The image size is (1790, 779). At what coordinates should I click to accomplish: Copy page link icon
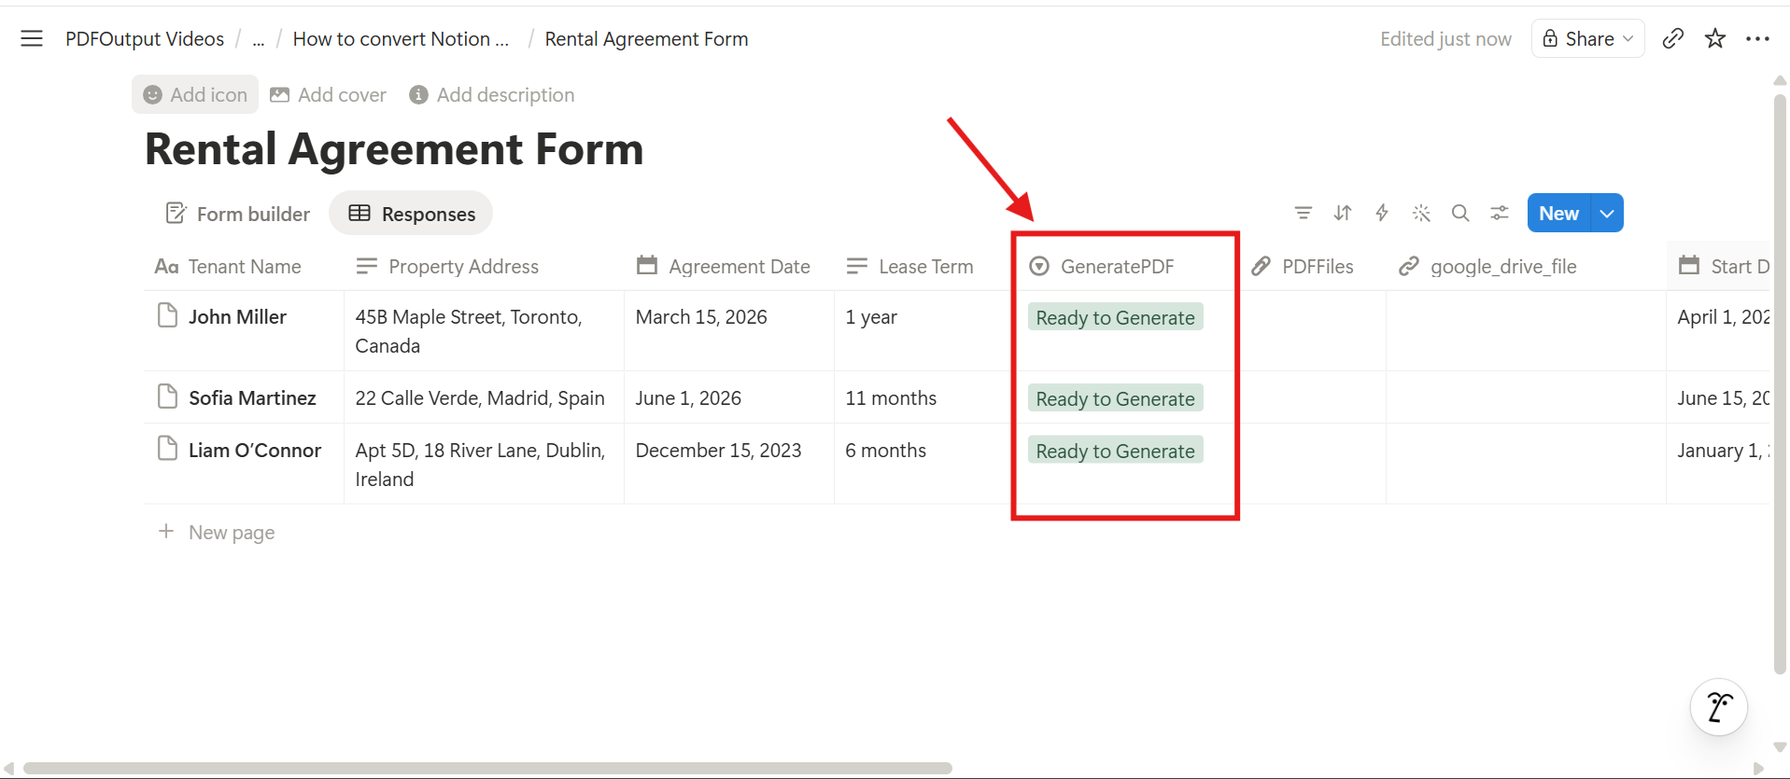[1672, 38]
